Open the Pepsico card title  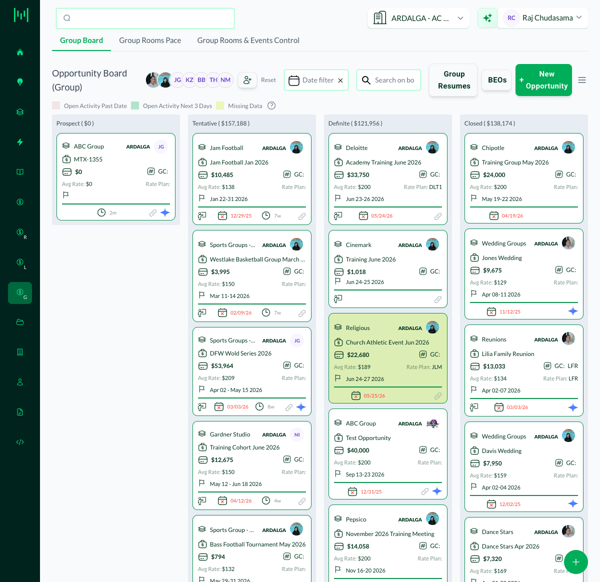356,519
